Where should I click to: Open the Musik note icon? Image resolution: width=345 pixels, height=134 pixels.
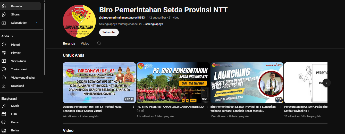[4, 106]
